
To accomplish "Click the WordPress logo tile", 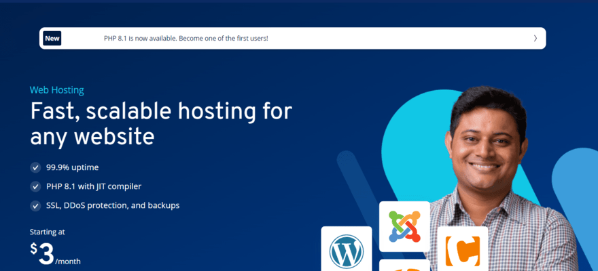I will click(x=347, y=249).
